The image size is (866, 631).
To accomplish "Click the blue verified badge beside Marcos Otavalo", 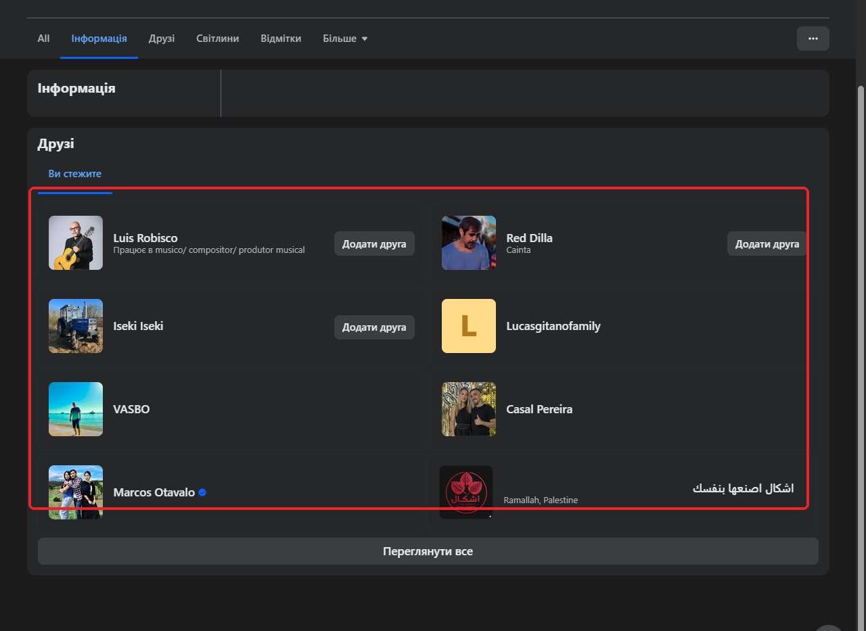I will point(202,492).
